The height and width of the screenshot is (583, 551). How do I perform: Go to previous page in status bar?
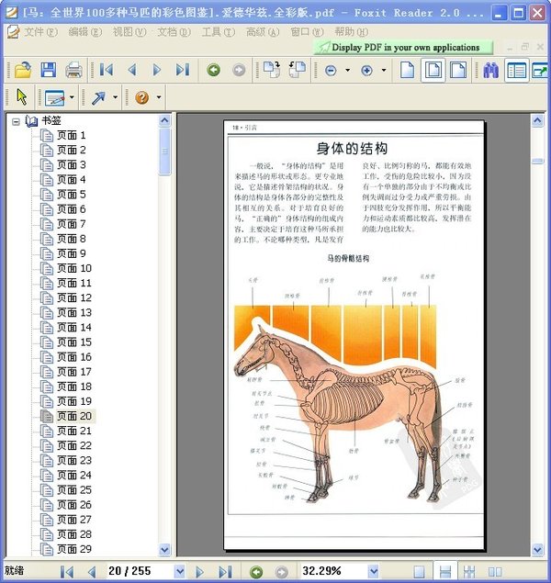(92, 571)
